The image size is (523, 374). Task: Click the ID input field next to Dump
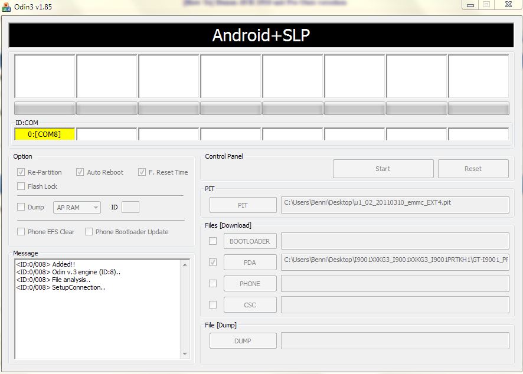tap(130, 207)
